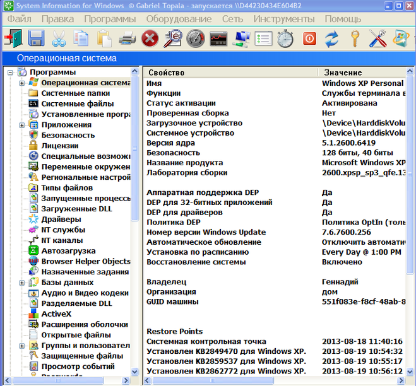Viewport: 416px width, 386px height.
Task: Click the Print printer icon
Action: 127,38
